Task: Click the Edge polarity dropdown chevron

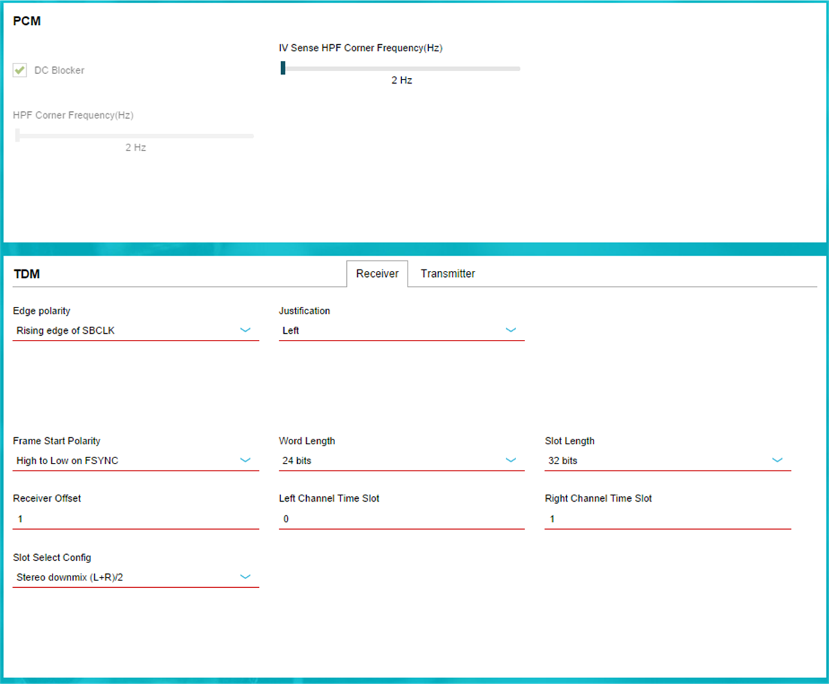Action: (245, 330)
